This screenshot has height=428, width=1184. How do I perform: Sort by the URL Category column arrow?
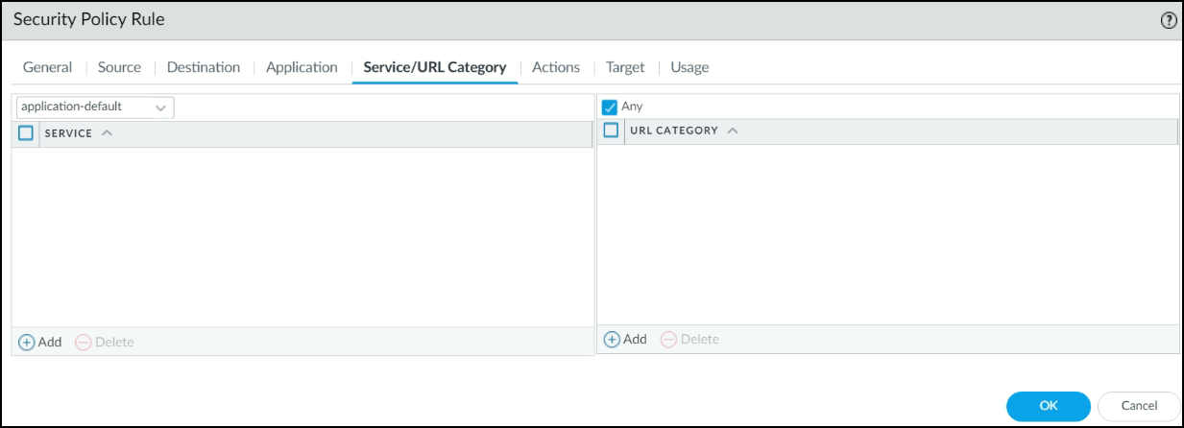coord(733,131)
